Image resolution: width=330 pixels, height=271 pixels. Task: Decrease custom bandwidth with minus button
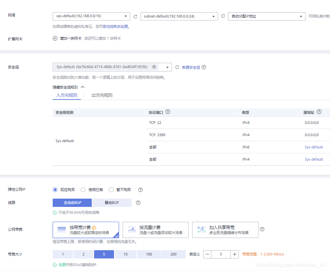point(207,254)
